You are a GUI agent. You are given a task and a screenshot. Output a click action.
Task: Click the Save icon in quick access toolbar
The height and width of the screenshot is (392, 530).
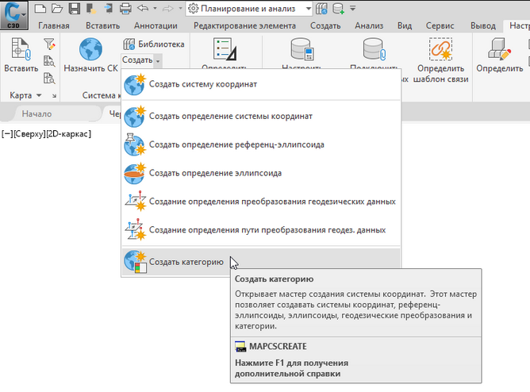[74, 9]
